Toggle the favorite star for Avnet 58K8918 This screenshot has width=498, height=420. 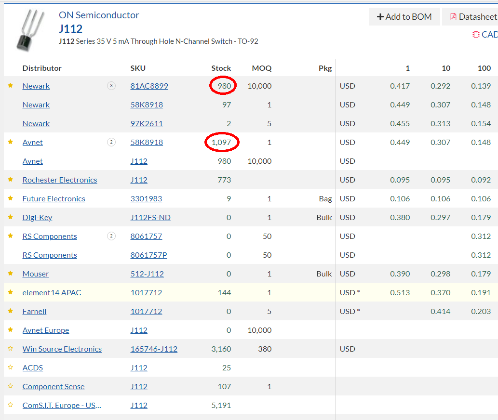pos(11,142)
